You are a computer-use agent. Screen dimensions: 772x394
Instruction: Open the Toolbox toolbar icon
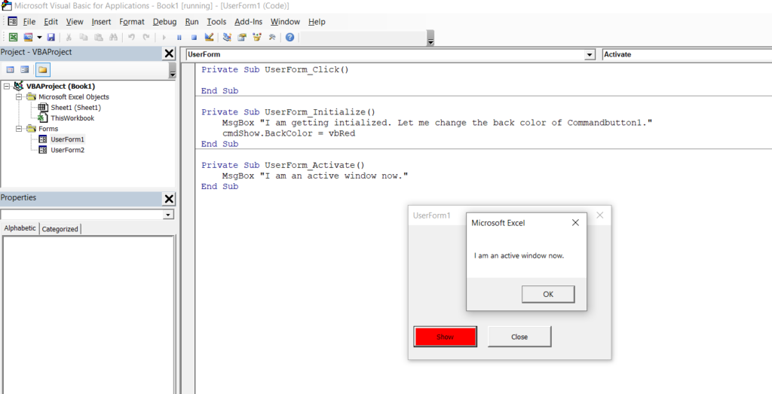pyautogui.click(x=271, y=38)
